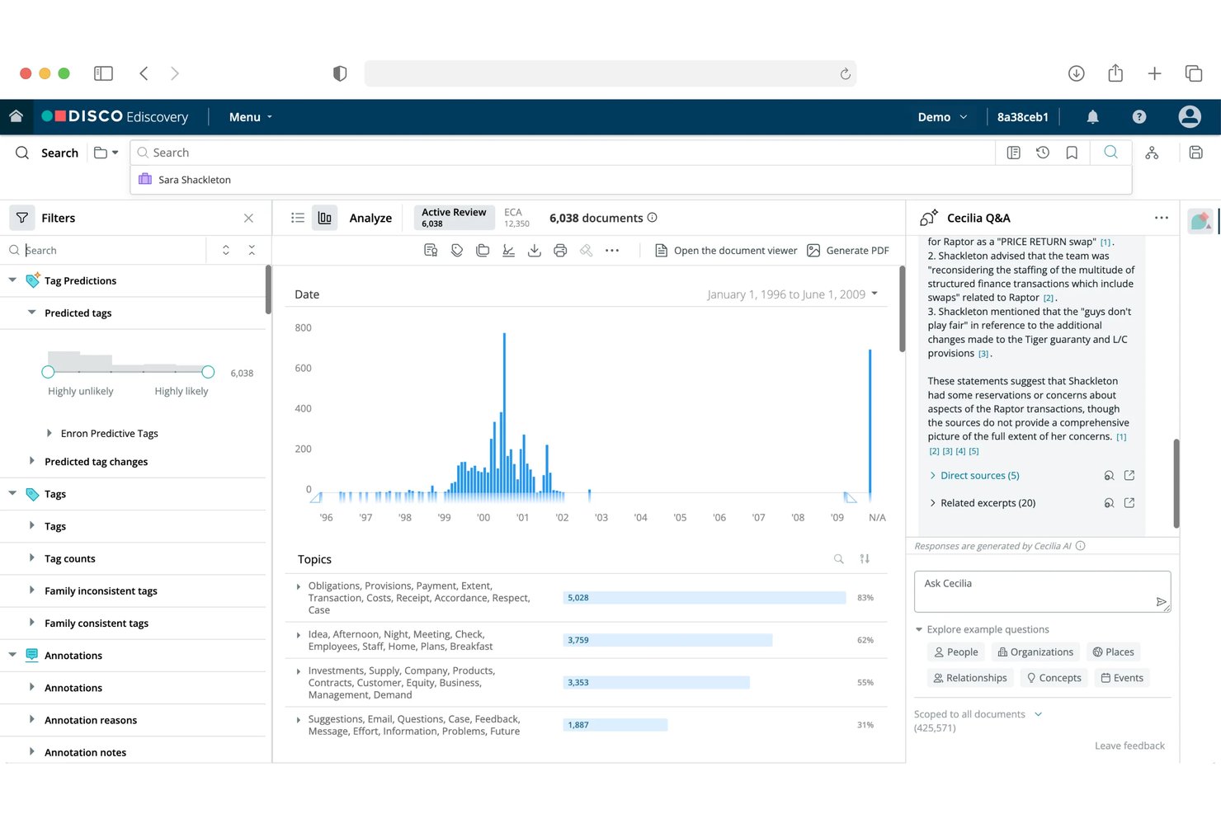
Task: Select the Active Review tab
Action: (x=454, y=218)
